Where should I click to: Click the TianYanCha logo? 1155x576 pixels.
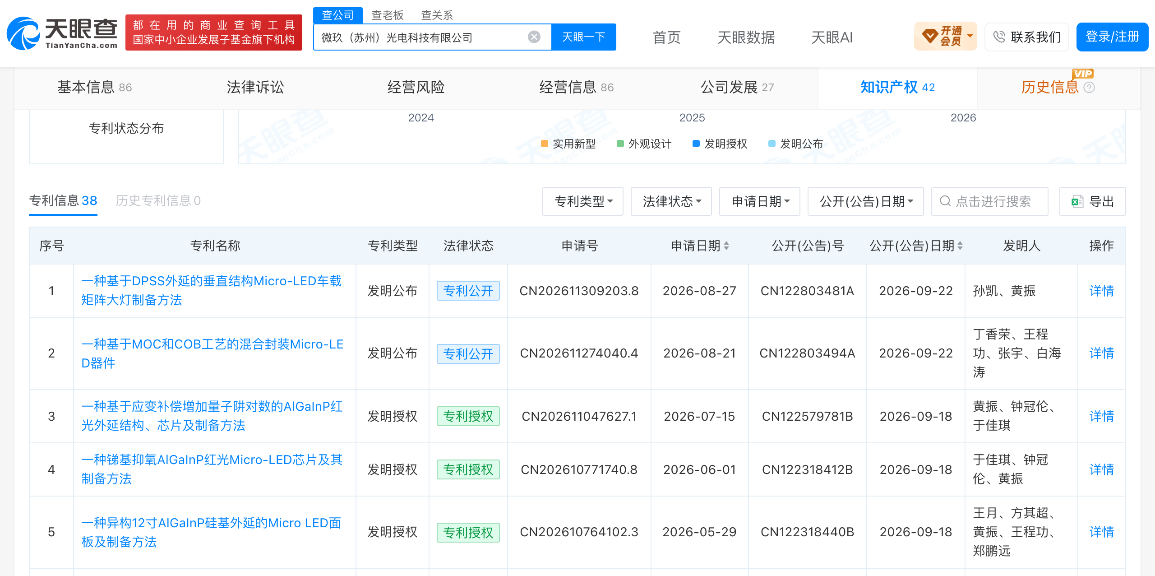62,33
